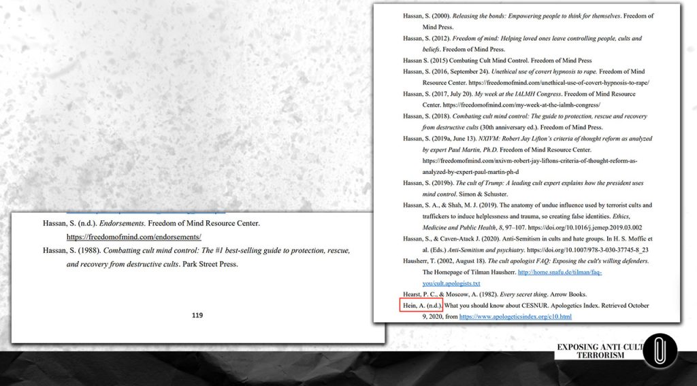Image resolution: width=697 pixels, height=386 pixels.
Task: Click the unethical-use-of-covert-hypnosis-to-rape URL text
Action: (559, 82)
